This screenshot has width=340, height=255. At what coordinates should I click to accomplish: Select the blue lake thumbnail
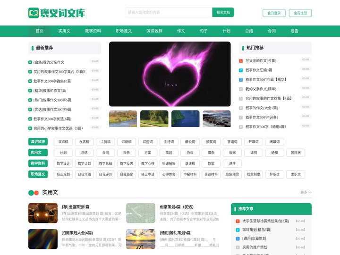(x=186, y=119)
